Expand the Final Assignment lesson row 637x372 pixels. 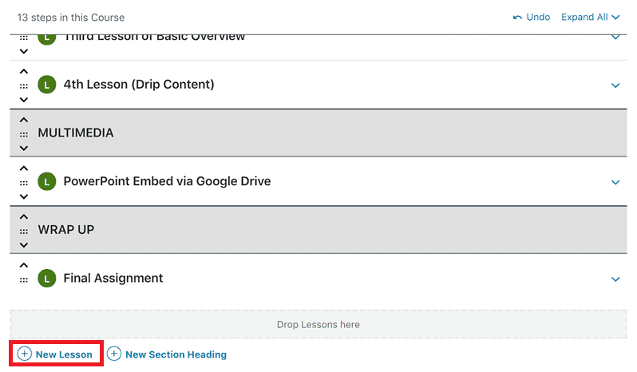tap(615, 279)
